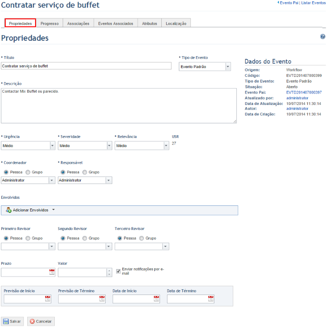
Task: Switch to the Localização tab
Action: (176, 23)
